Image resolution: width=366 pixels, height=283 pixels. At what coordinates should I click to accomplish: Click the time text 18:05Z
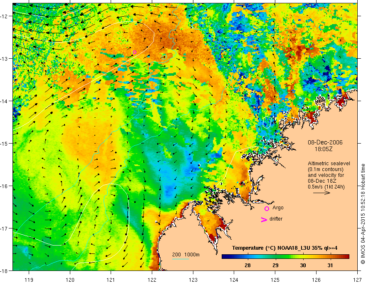(324, 149)
